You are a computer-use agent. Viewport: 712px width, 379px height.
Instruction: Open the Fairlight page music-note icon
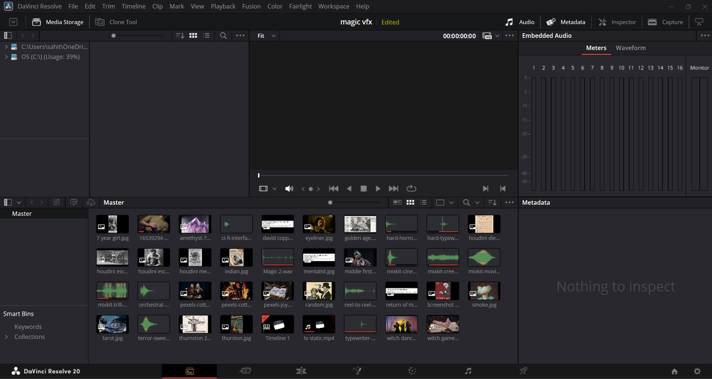pos(468,371)
